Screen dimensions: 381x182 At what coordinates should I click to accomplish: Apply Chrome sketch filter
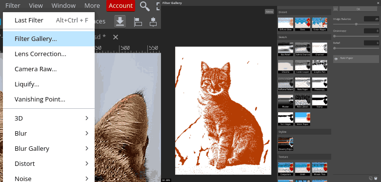point(285,67)
